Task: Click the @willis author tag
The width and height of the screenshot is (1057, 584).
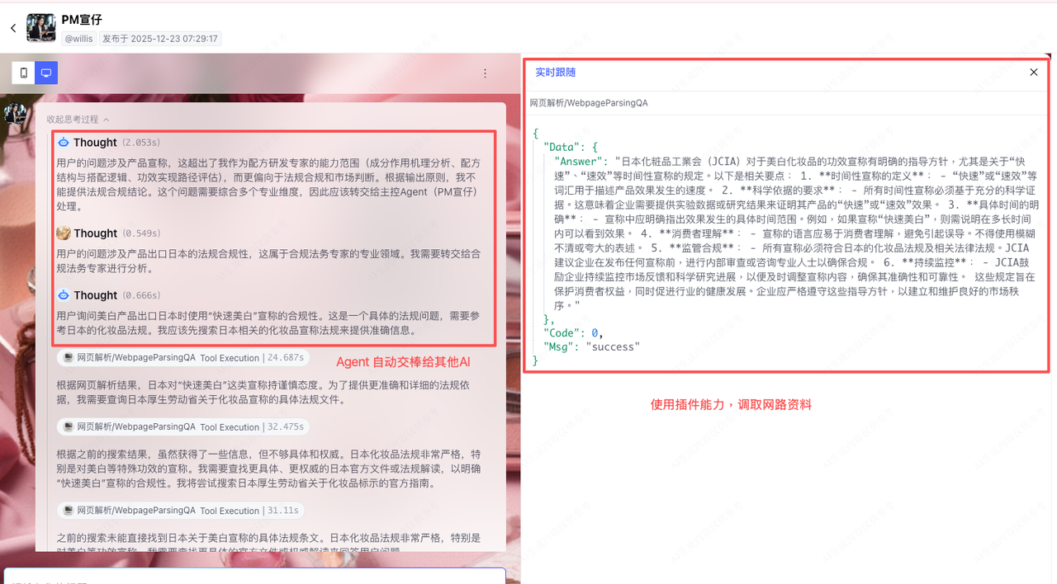Action: click(x=79, y=39)
